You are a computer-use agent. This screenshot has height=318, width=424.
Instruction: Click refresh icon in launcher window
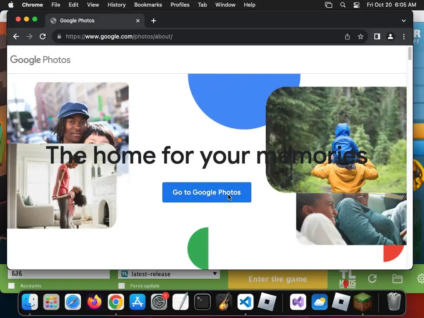pos(372,279)
